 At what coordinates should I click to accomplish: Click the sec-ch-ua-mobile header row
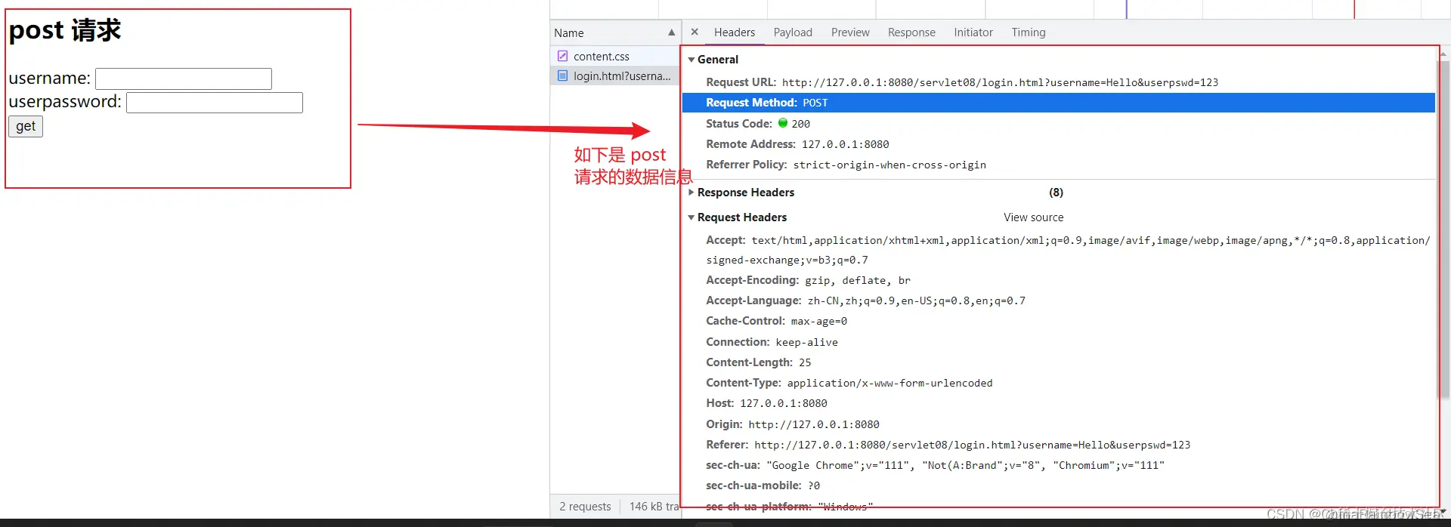tap(1058, 485)
